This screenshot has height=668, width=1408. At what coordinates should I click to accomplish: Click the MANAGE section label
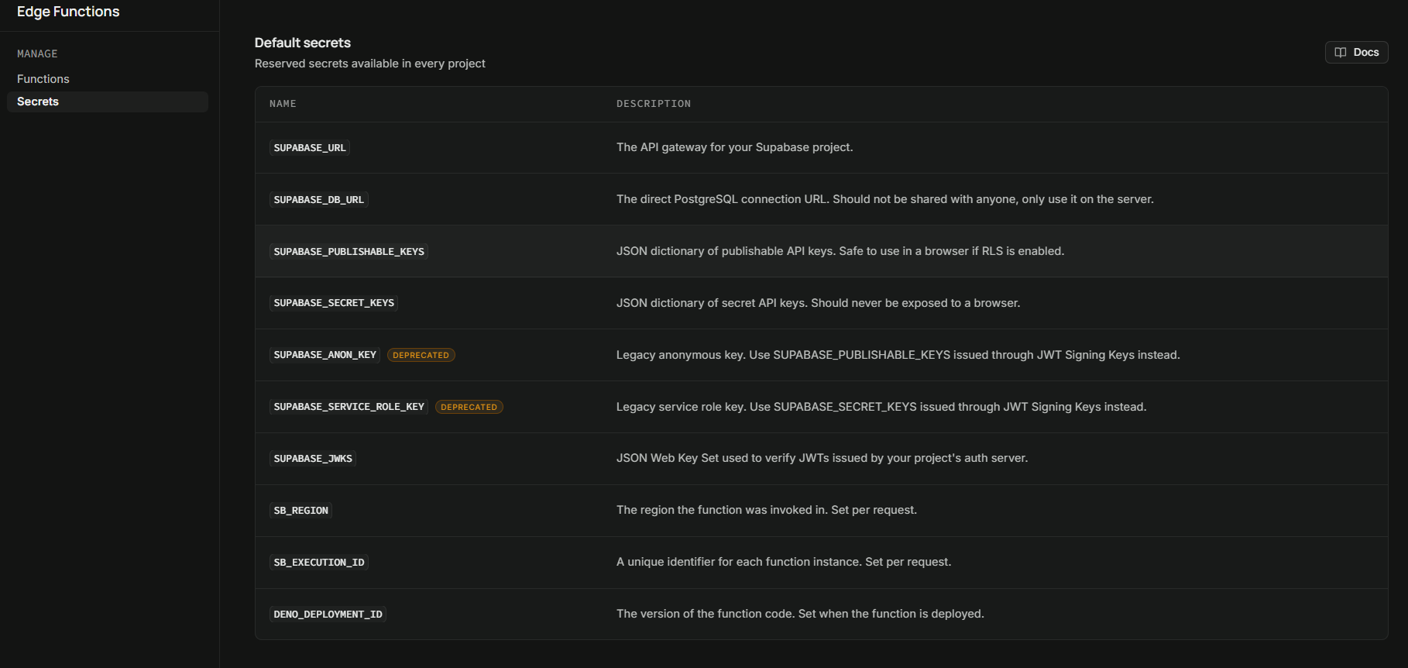[37, 53]
